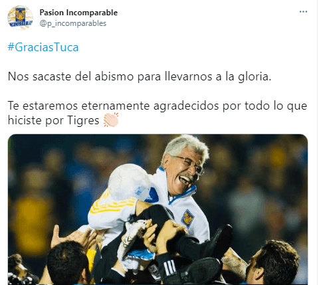Image resolution: width=319 pixels, height=285 pixels.
Task: Click the coach's smiling face in the photo
Action: point(184,171)
